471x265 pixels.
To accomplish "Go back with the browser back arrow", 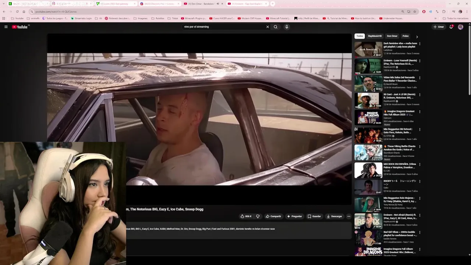I will pos(4,11).
